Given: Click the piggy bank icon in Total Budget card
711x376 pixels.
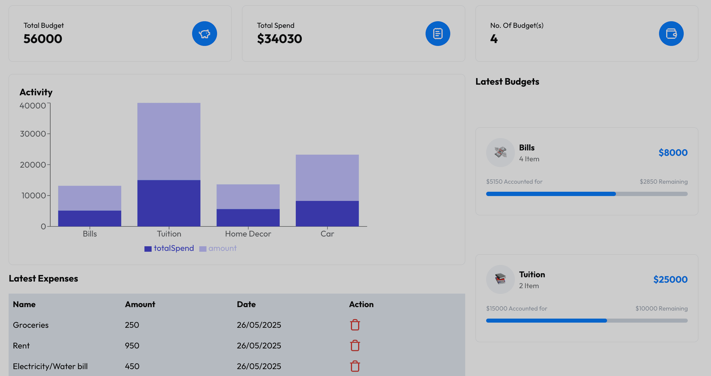Looking at the screenshot, I should point(204,34).
